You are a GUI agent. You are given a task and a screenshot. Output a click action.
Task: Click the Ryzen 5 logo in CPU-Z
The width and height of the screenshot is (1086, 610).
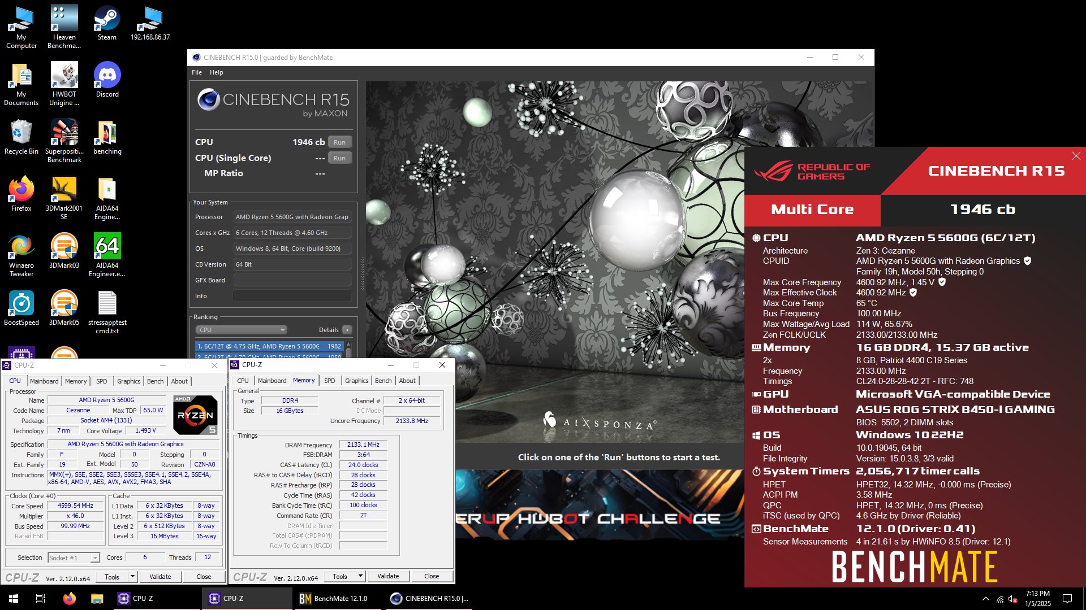[x=195, y=415]
